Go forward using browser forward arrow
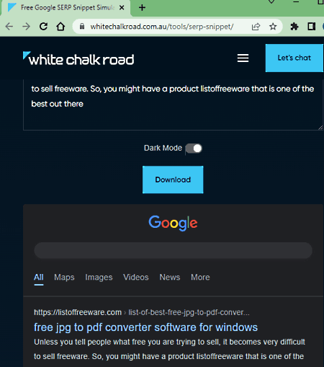 click(26, 27)
